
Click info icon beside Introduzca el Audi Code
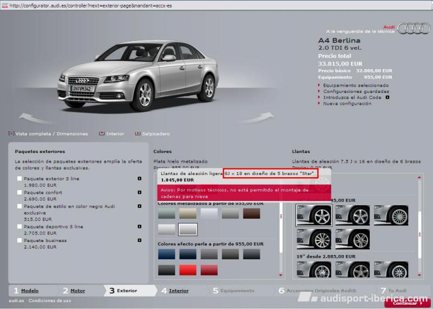(388, 98)
